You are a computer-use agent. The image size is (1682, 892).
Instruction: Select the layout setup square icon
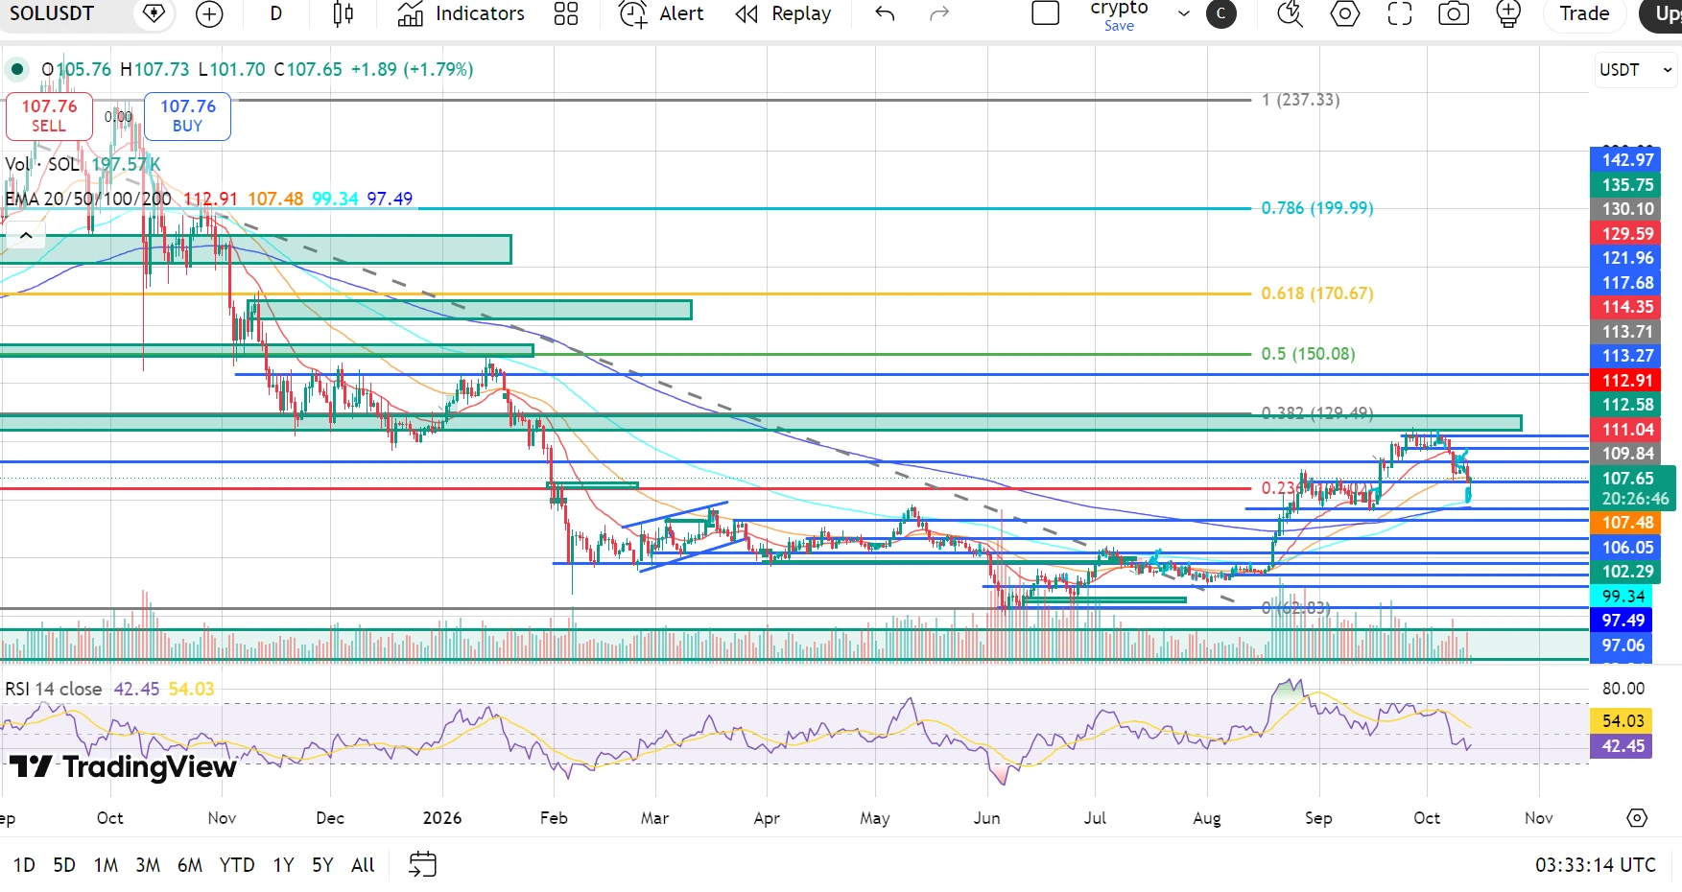tap(1045, 13)
